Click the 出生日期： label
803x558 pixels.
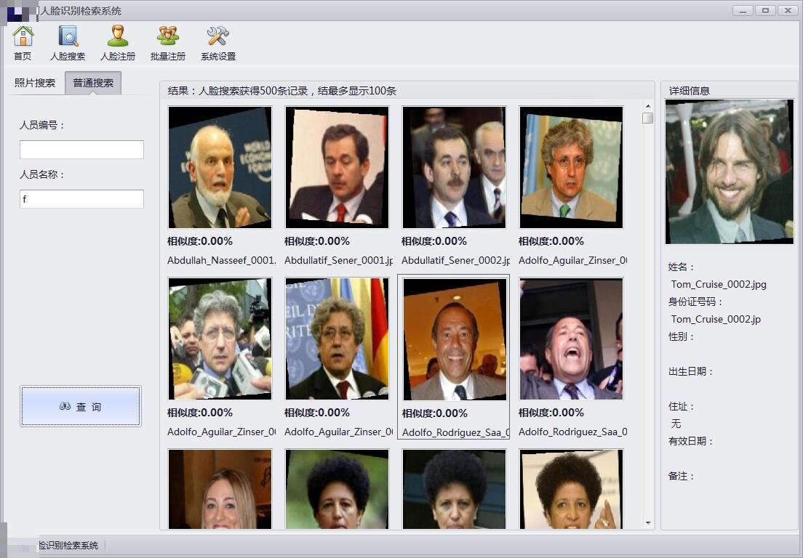coord(692,371)
